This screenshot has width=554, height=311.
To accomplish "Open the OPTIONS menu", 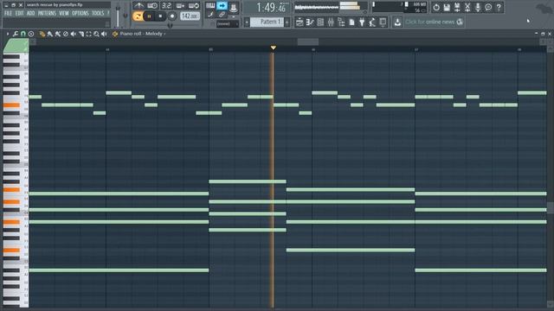I will [x=81, y=14].
